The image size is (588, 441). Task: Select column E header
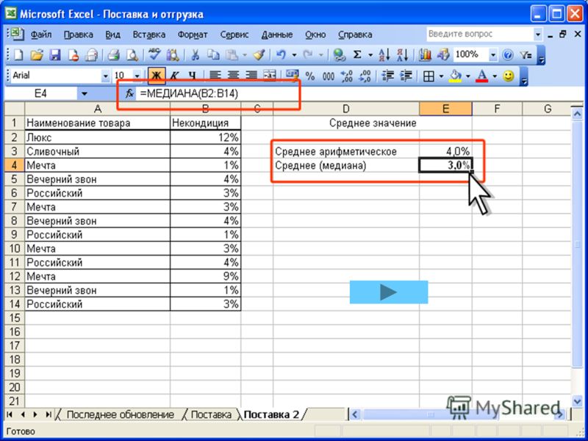(445, 109)
